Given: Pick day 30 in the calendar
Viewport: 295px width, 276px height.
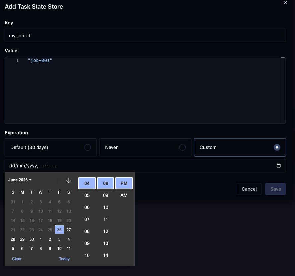Looking at the screenshot, I should point(32,239).
